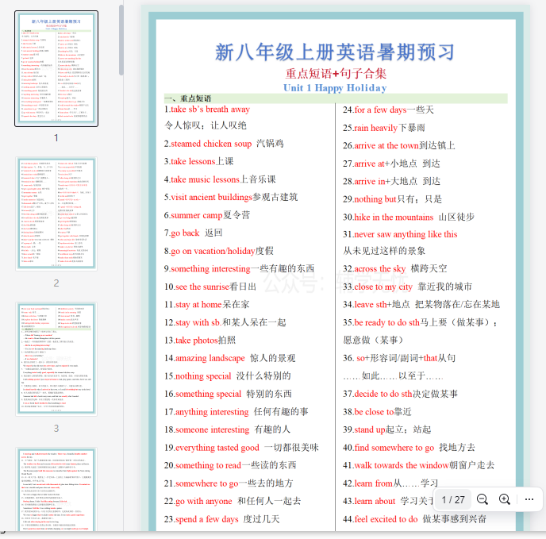This screenshot has width=546, height=539.
Task: Click phrase 22.go with anyone
Action: (x=198, y=501)
